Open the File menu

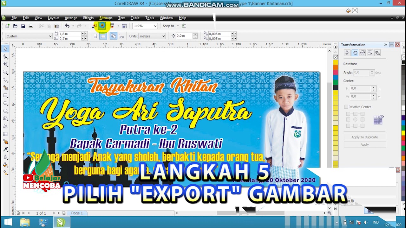[x=14, y=18]
